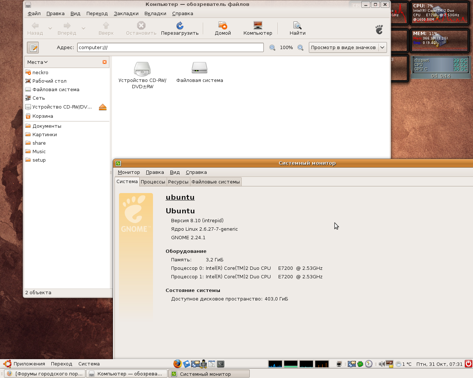This screenshot has width=473, height=378.
Task: Toggle text-based location entry button
Action: (x=33, y=48)
